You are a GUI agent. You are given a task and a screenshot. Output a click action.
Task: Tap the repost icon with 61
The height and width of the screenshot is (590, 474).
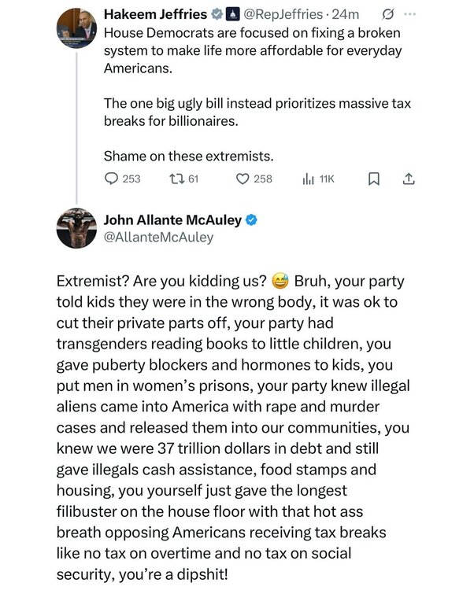176,179
